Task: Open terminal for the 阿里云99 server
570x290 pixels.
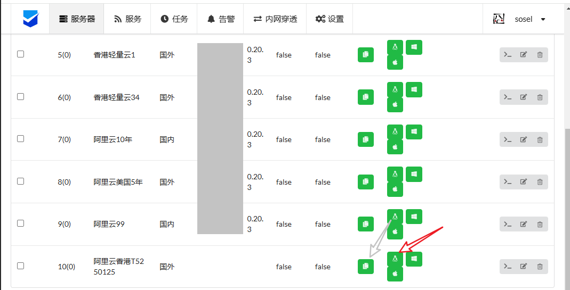Action: click(x=508, y=224)
